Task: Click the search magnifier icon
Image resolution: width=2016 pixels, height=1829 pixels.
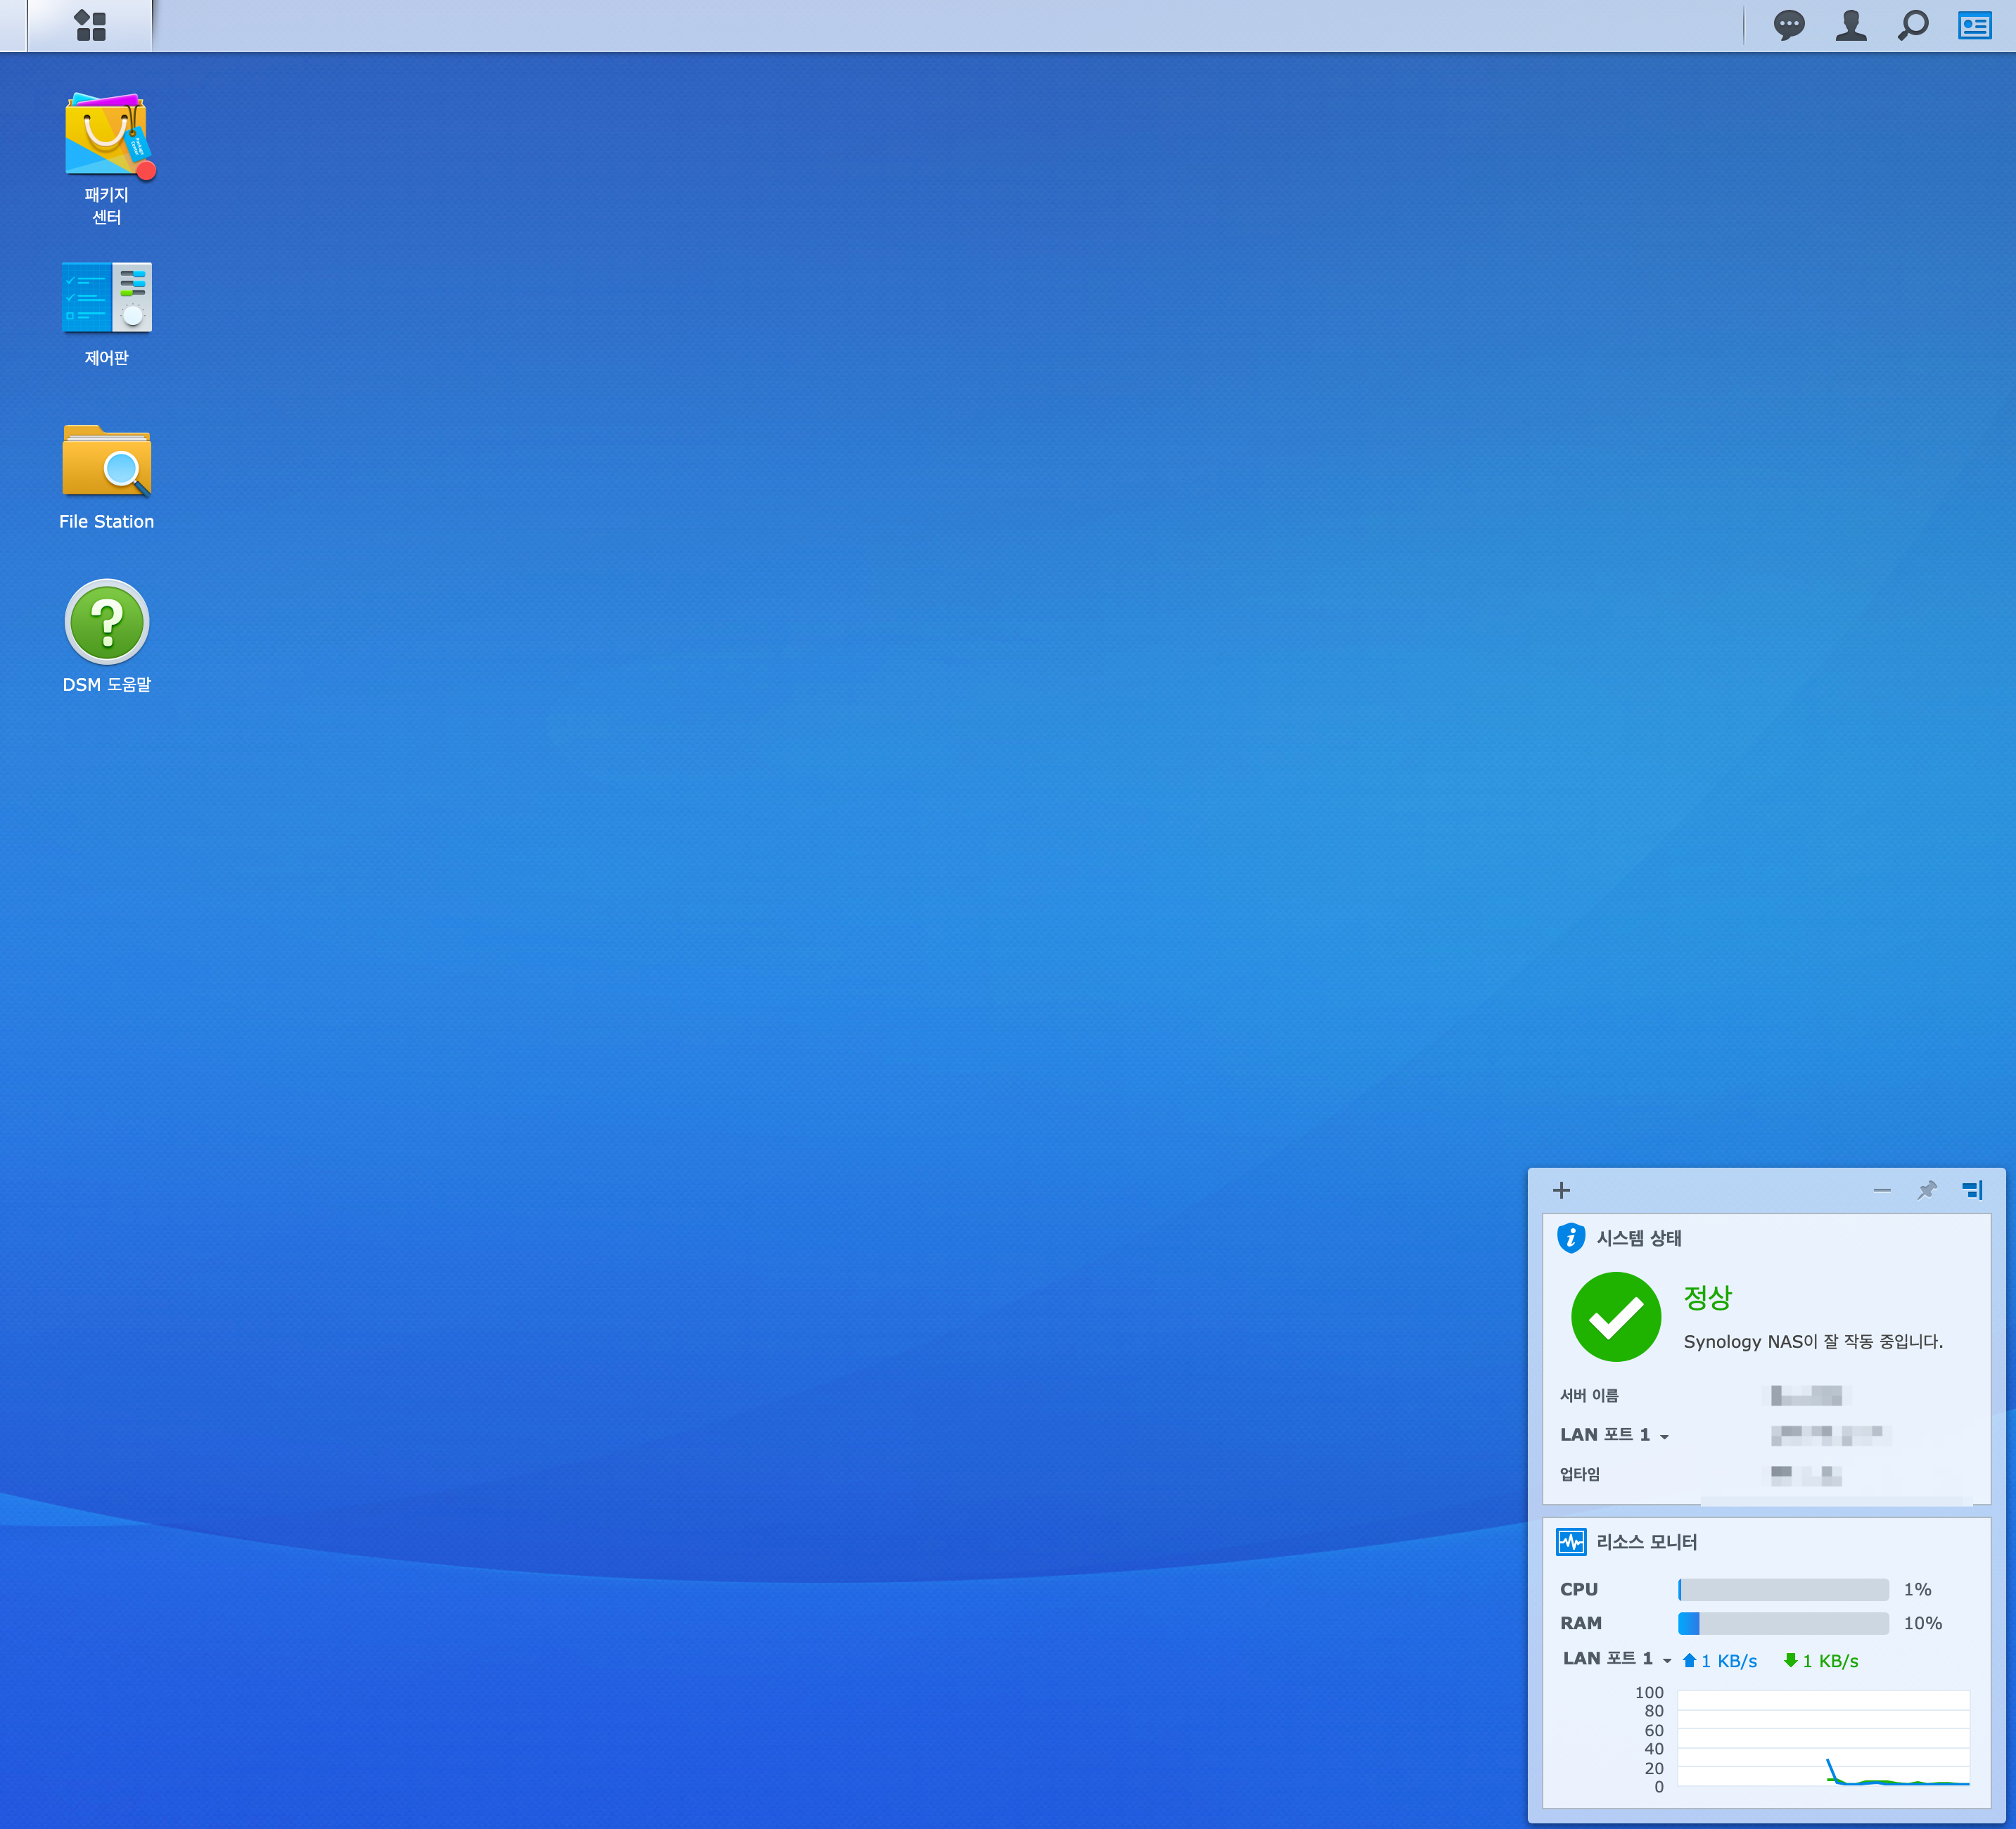Action: tap(1913, 25)
